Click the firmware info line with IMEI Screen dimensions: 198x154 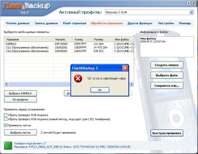click(72, 147)
